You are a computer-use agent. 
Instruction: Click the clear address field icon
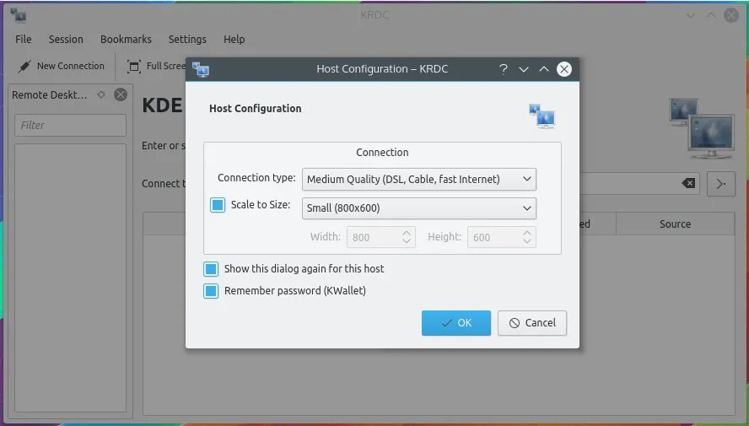pyautogui.click(x=688, y=184)
